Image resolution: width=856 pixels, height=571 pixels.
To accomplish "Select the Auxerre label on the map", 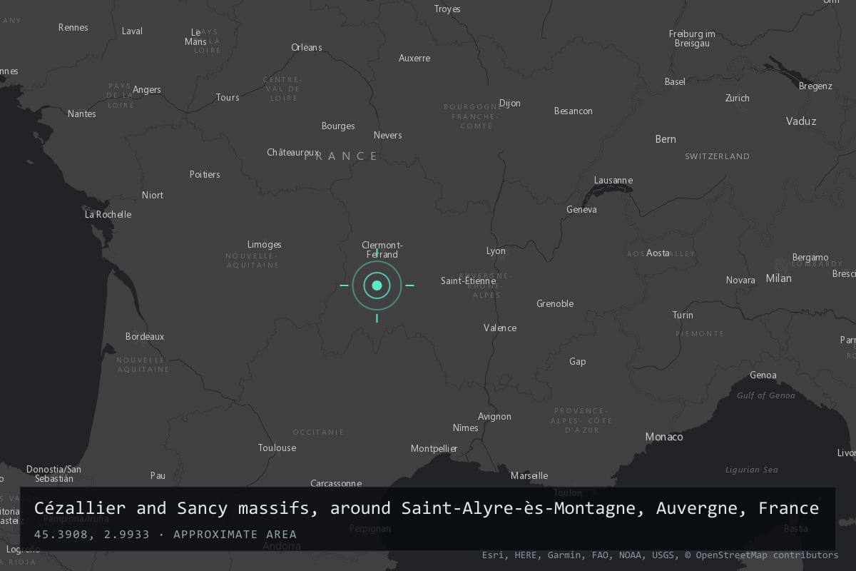I will click(x=414, y=58).
